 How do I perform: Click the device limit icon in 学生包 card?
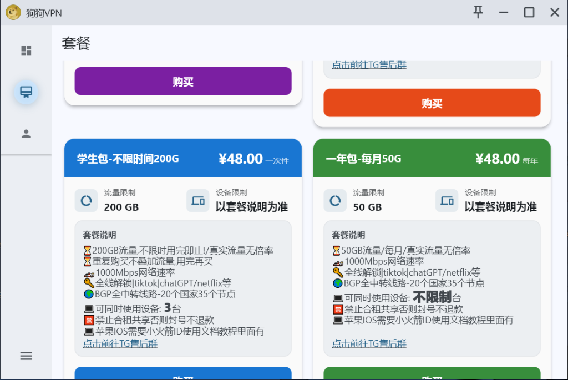point(198,200)
